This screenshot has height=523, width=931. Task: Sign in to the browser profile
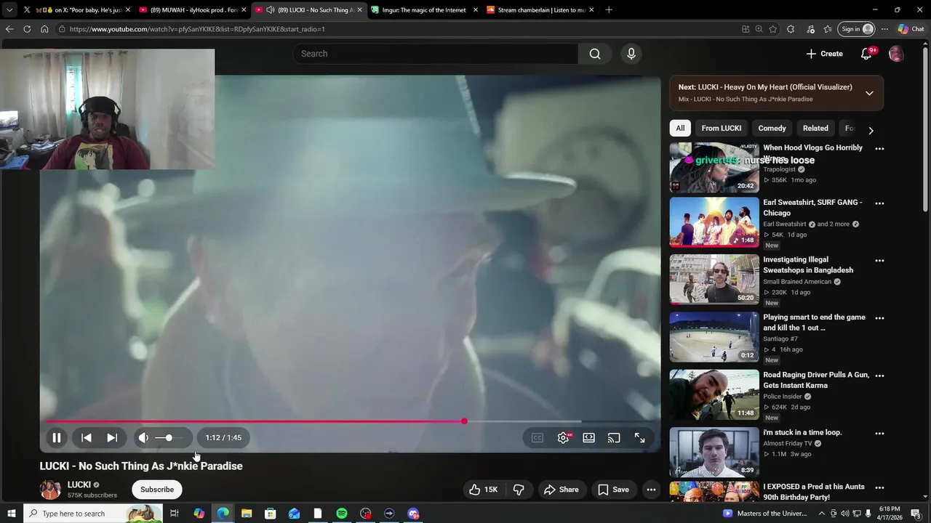(x=856, y=29)
